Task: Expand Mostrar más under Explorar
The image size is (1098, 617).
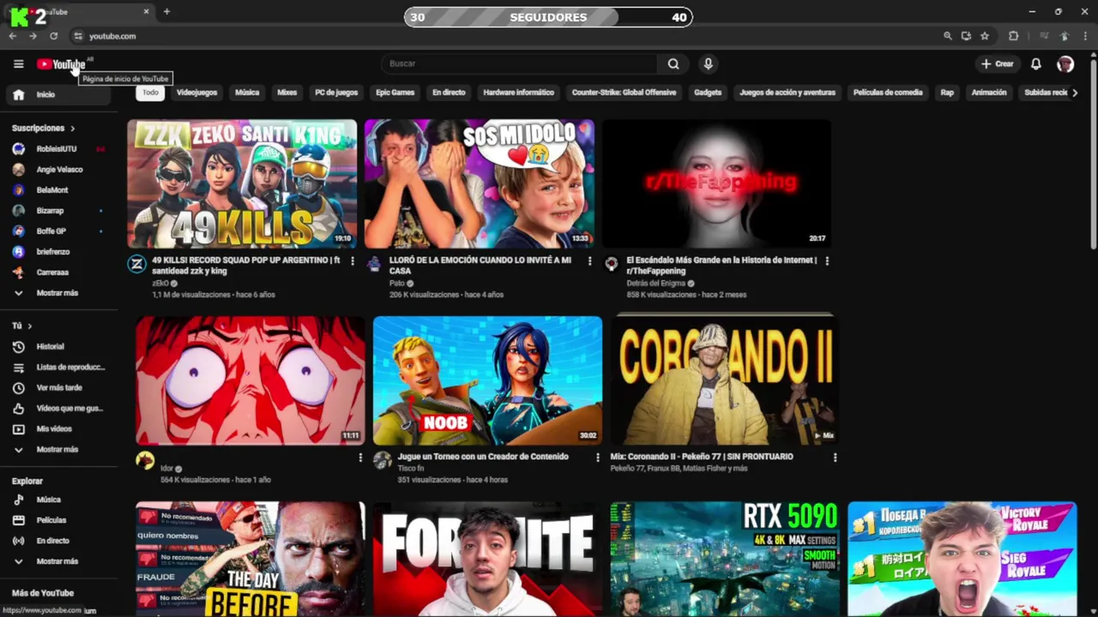Action: (x=59, y=561)
